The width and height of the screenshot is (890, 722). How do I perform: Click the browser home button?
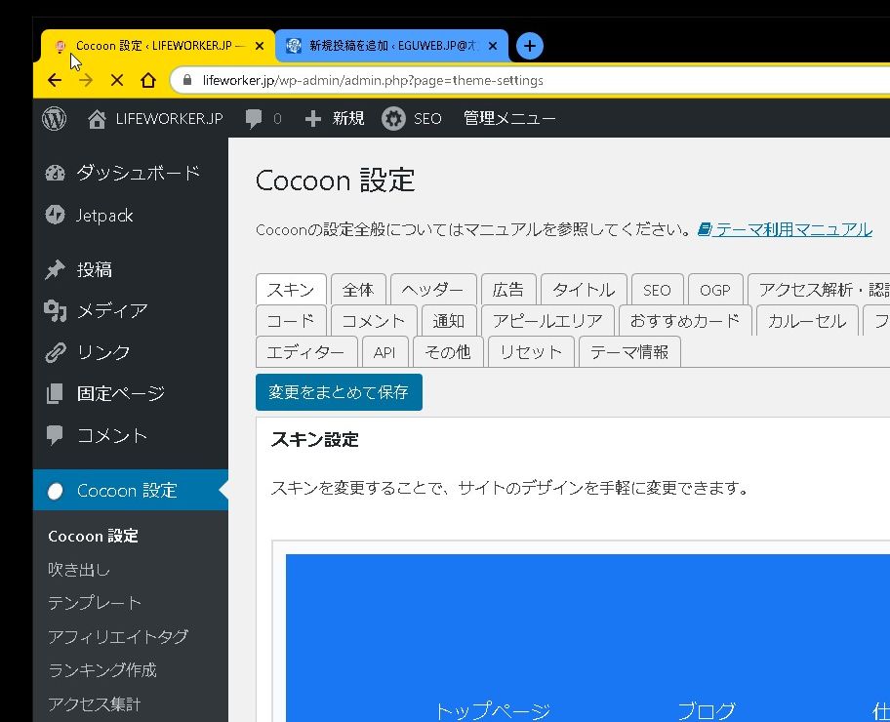click(x=147, y=81)
